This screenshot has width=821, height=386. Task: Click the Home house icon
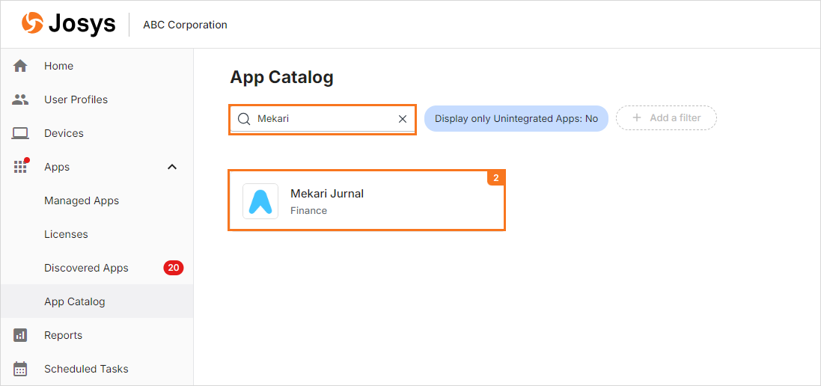click(20, 66)
